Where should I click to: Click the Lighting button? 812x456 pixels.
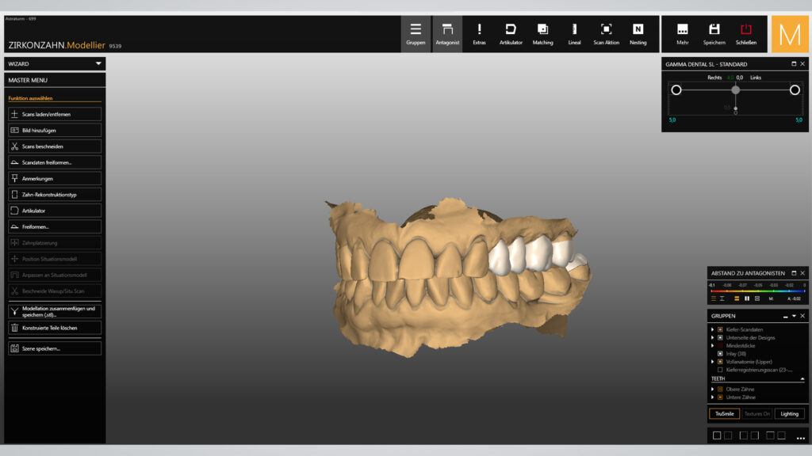(x=789, y=413)
